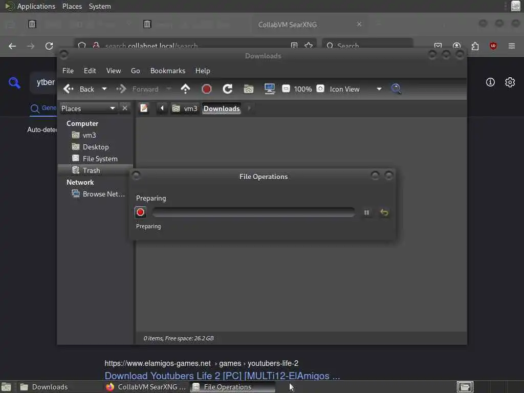Open the Icon View mode dropdown
The image size is (524, 393).
pyautogui.click(x=356, y=89)
